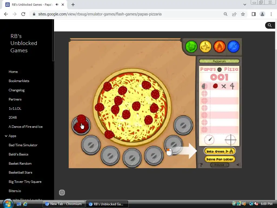Collapse the Apps section chevron
Screen dimensions: 277x208
click(x=6, y=136)
